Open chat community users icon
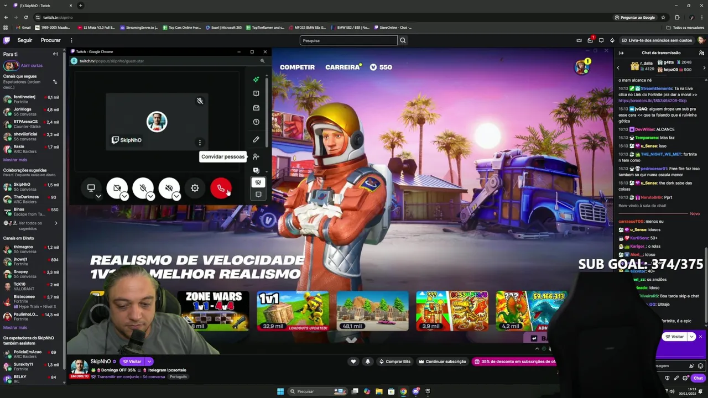The image size is (708, 398). [701, 53]
